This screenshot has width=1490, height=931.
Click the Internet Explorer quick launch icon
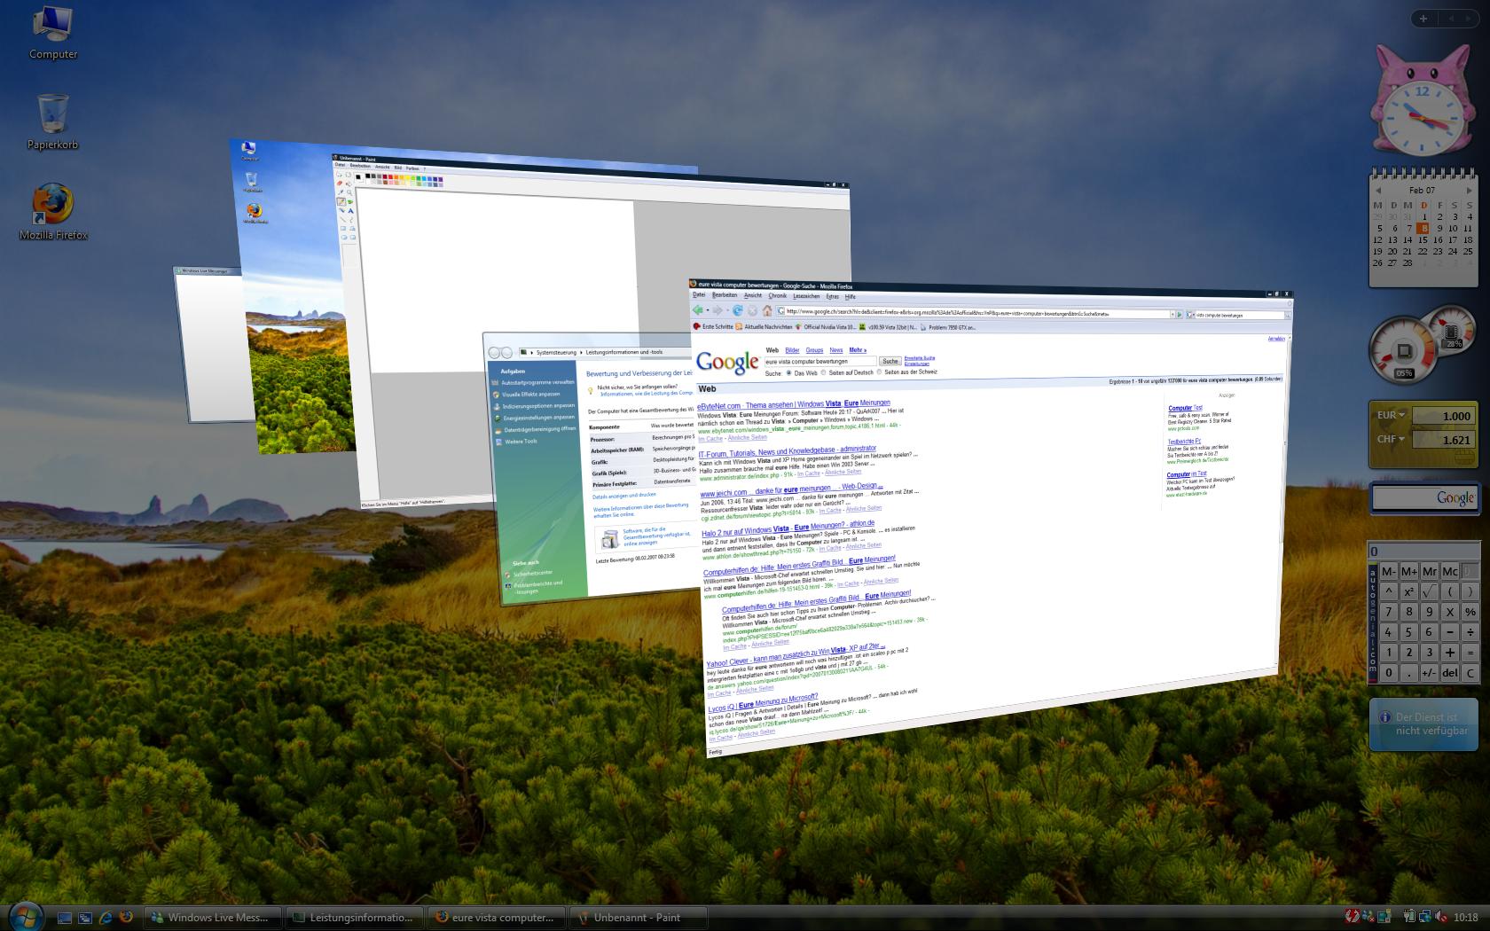[106, 918]
